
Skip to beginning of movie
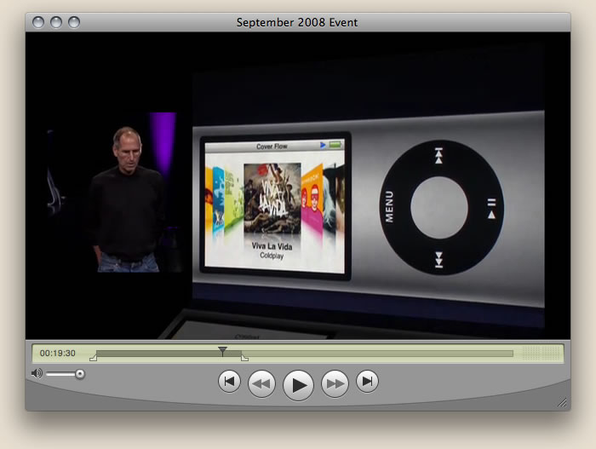click(x=229, y=382)
